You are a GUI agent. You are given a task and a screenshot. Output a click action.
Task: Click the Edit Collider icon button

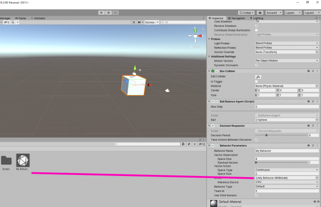(258, 77)
